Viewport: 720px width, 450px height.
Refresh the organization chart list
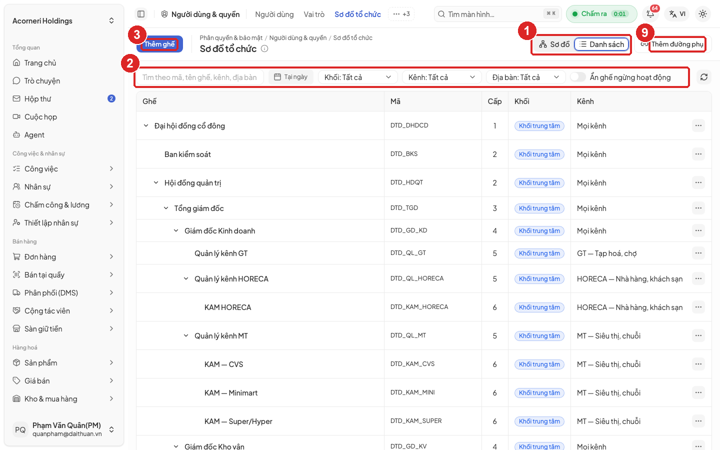[704, 77]
